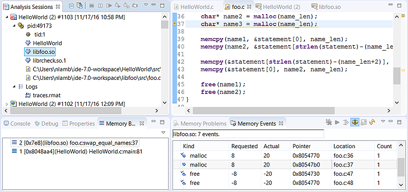Image resolution: width=408 pixels, height=192 pixels.
Task: Open the Debug tab
Action: 47,124
